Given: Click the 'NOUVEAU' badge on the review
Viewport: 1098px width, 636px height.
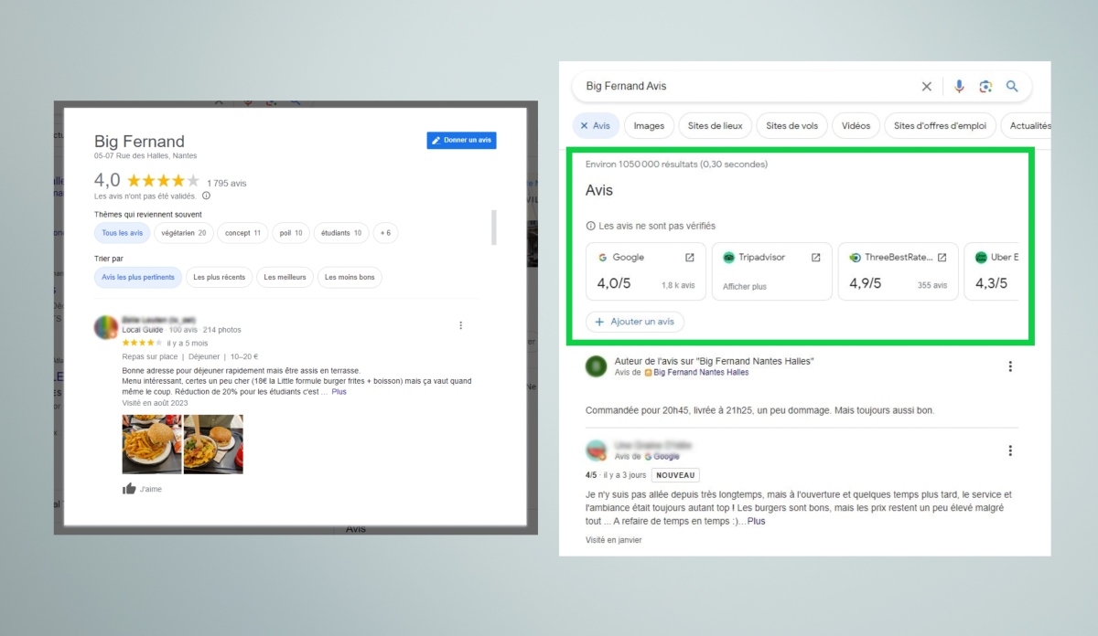Looking at the screenshot, I should coord(675,475).
